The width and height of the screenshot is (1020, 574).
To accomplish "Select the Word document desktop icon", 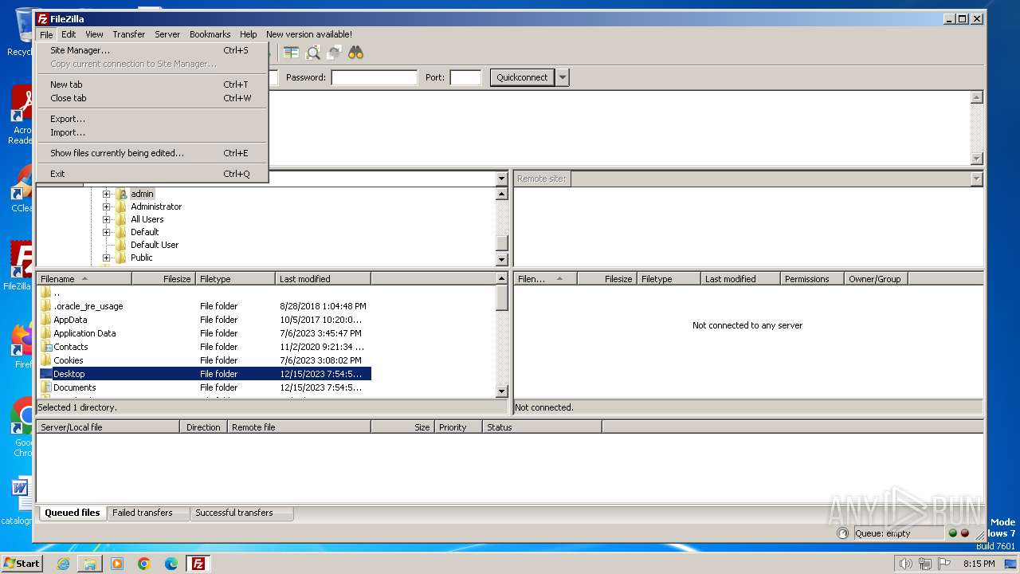I will coord(19,502).
